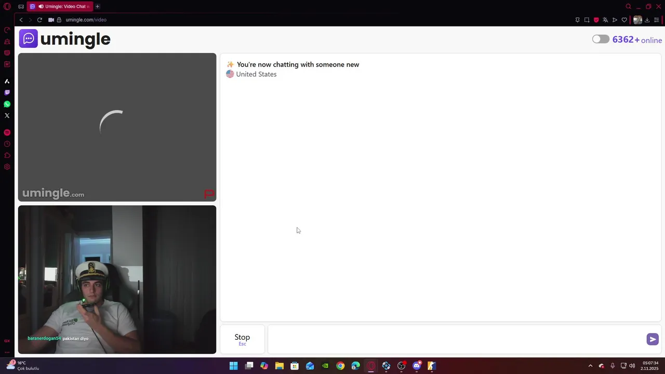This screenshot has width=665, height=374.
Task: Open the Windows Start menu
Action: [234, 366]
